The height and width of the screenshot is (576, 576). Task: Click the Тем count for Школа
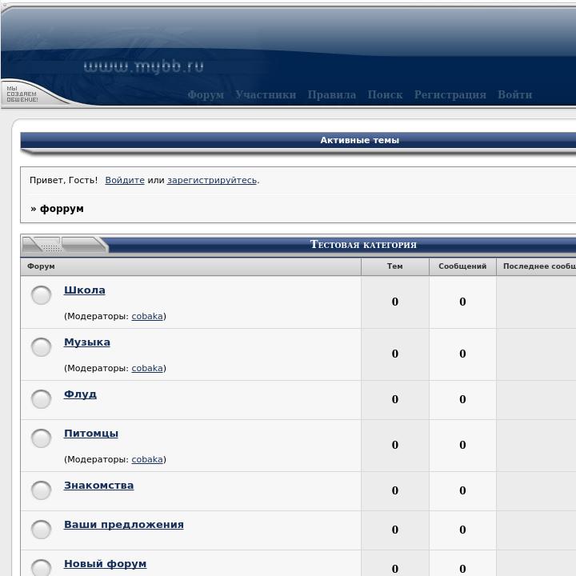(x=395, y=302)
